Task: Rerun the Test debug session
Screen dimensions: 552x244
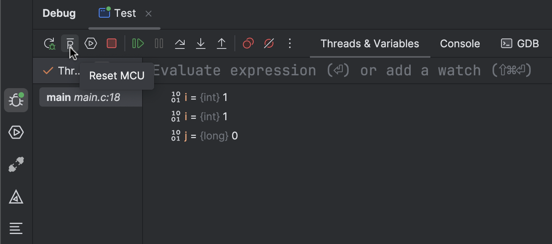Action: (x=49, y=43)
